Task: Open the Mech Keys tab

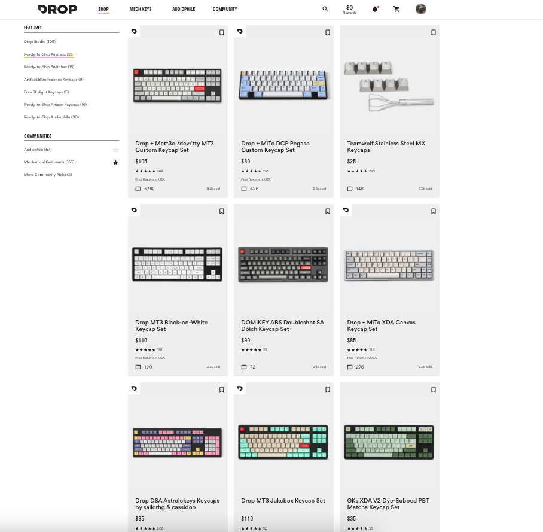Action: (x=141, y=9)
